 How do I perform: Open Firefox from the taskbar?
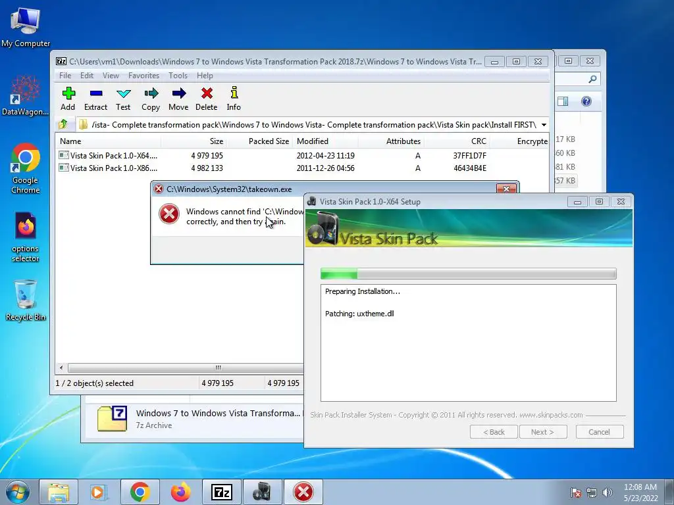(180, 492)
